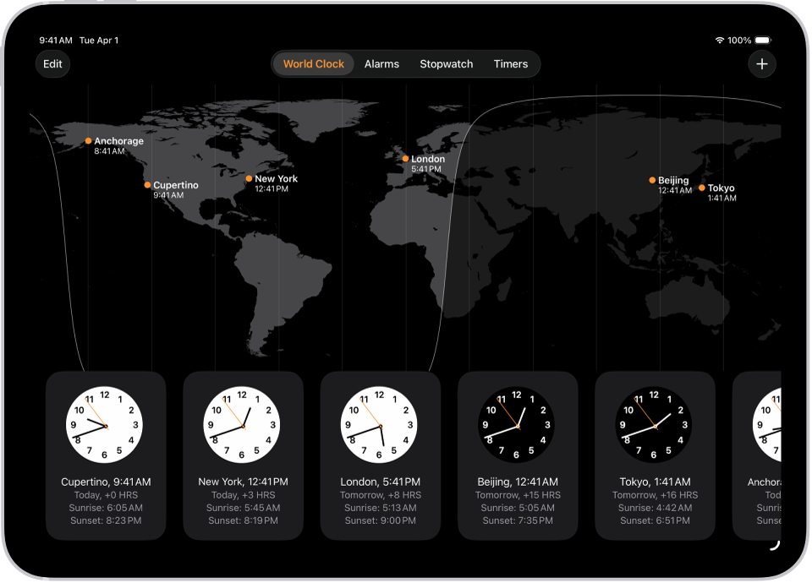Click the Wi-Fi icon in the status bar
Viewport: 812px width, 583px height.
pyautogui.click(x=721, y=40)
